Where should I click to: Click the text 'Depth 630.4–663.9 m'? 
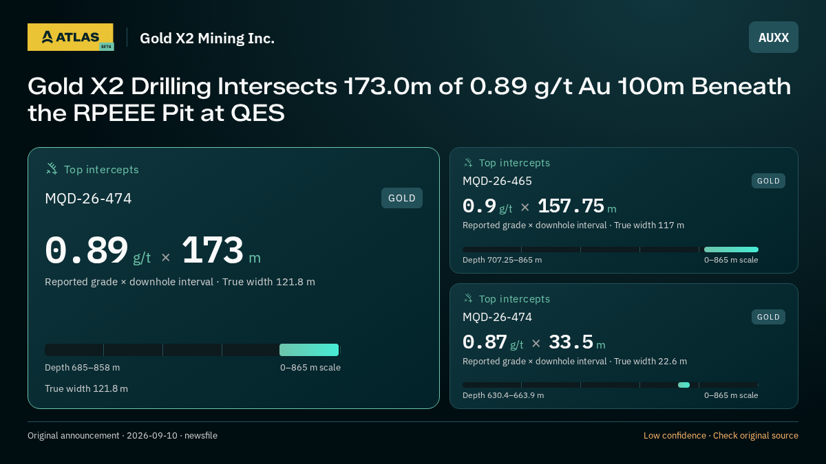pos(503,395)
